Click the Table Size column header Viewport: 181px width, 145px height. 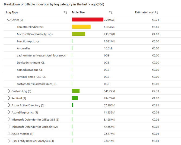pos(78,12)
